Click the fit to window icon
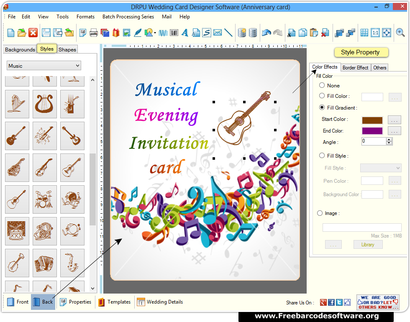Viewport: 410px width, 322px height. (x=387, y=33)
